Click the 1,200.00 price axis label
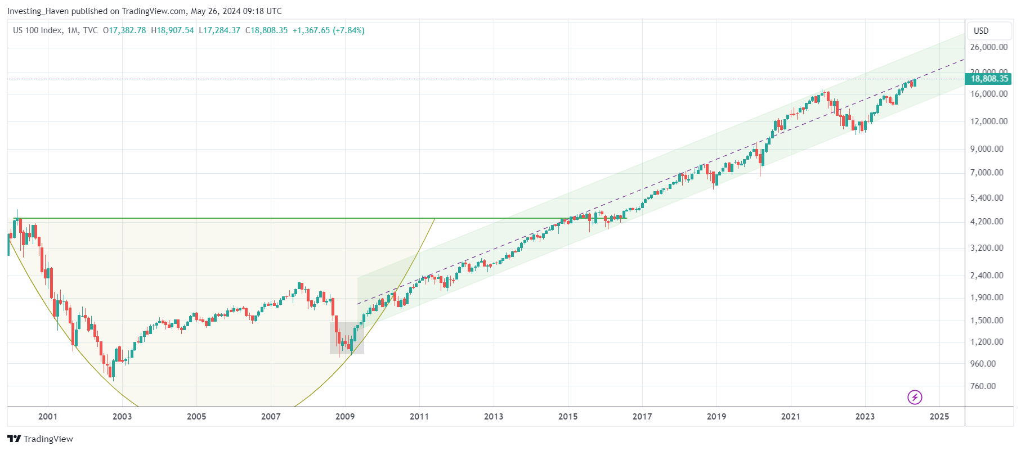Image resolution: width=1021 pixels, height=451 pixels. pos(987,342)
